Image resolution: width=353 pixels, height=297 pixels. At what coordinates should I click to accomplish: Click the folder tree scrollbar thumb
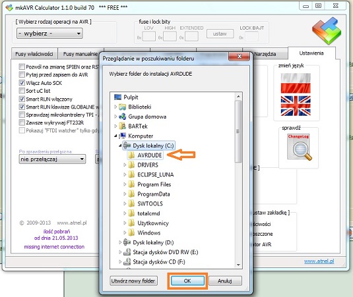coord(238,132)
